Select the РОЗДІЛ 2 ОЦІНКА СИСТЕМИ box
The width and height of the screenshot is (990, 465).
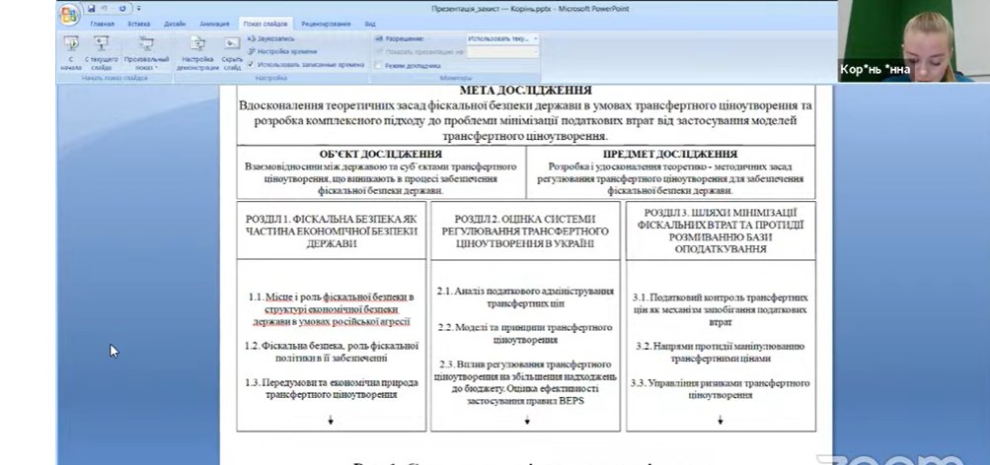(x=525, y=231)
